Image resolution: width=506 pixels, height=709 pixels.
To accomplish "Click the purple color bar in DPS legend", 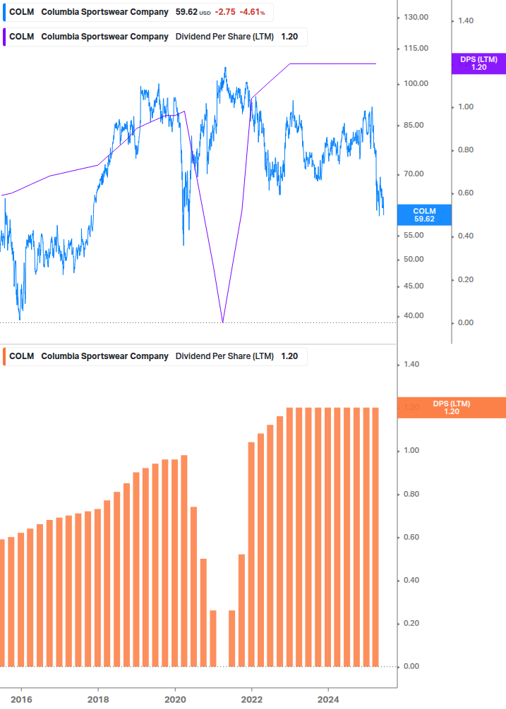I will 4,37.
